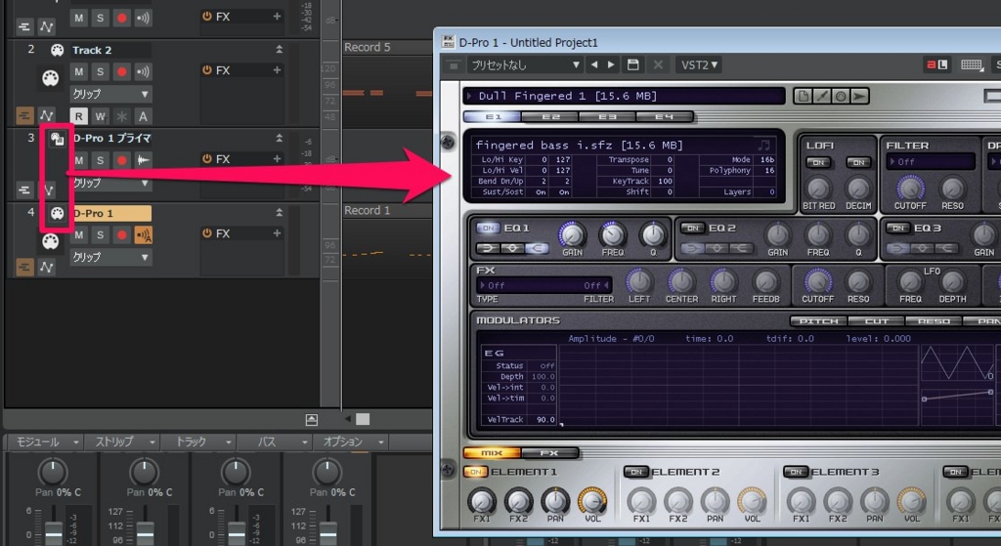Open the FILTER type Off selector
The height and width of the screenshot is (546, 1001).
click(x=931, y=162)
